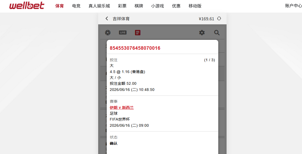Open 账户中心 account center
Screen dimensions: 302x154
(293, 6)
